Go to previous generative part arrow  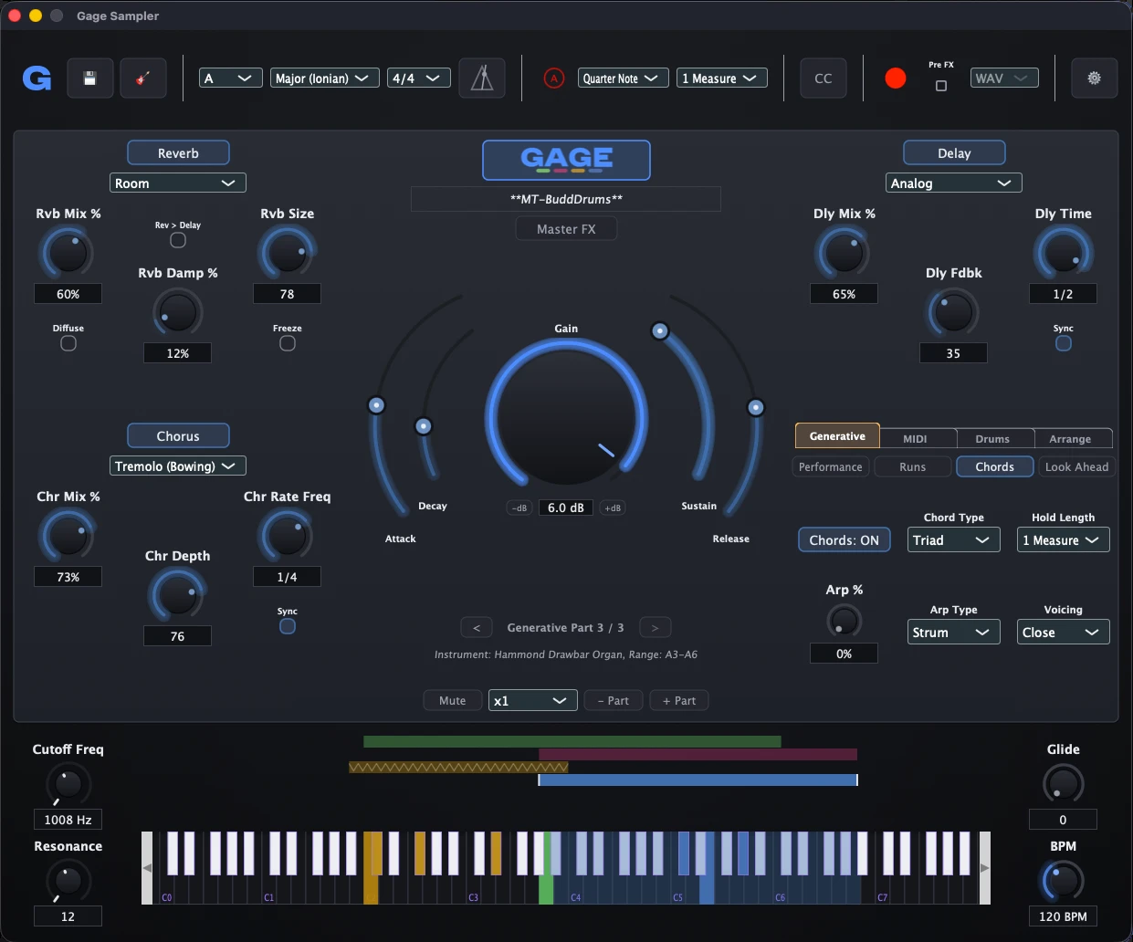477,628
